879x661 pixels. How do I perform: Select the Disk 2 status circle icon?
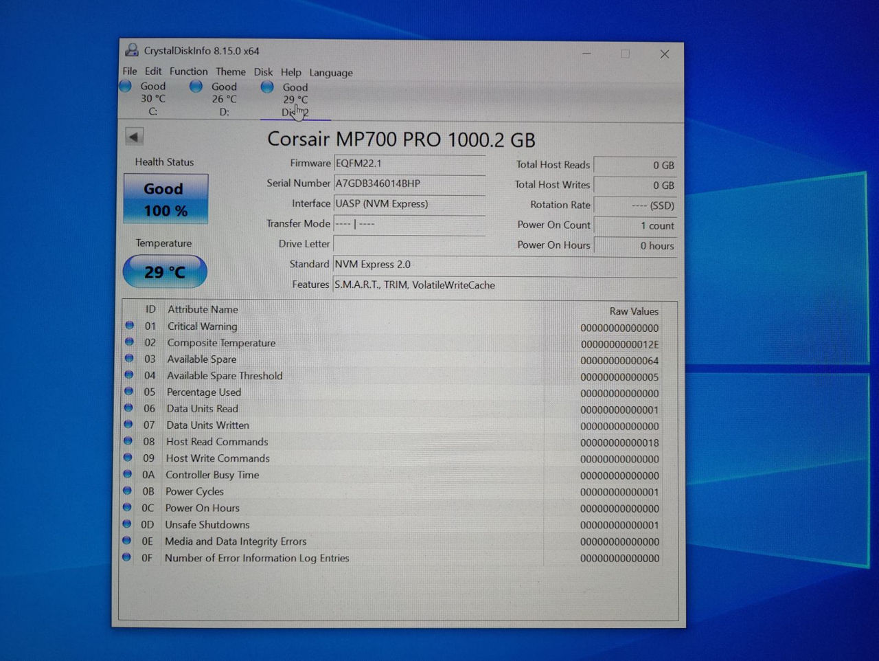(267, 87)
